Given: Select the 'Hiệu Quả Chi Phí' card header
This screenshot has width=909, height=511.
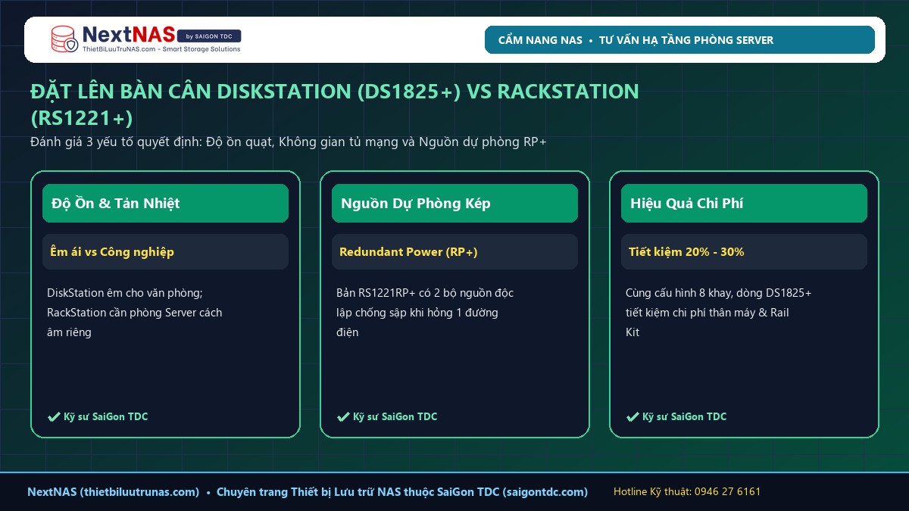Looking at the screenshot, I should (x=744, y=203).
